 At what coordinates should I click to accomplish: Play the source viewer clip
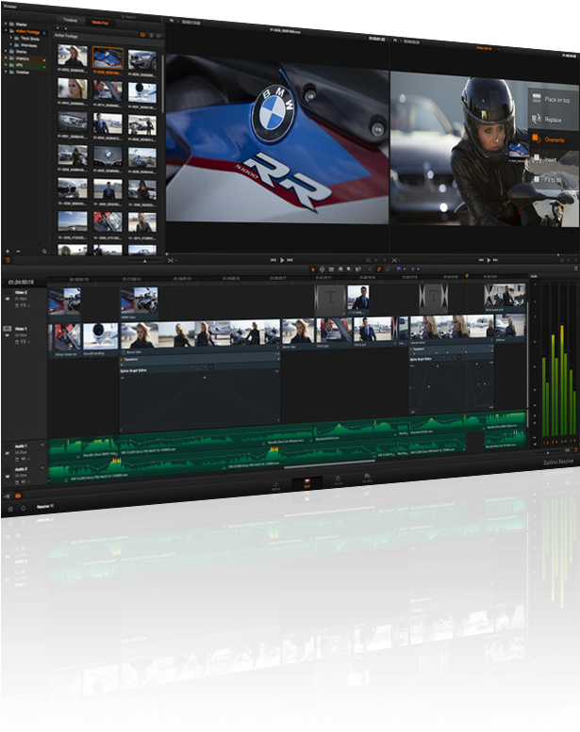(x=282, y=260)
